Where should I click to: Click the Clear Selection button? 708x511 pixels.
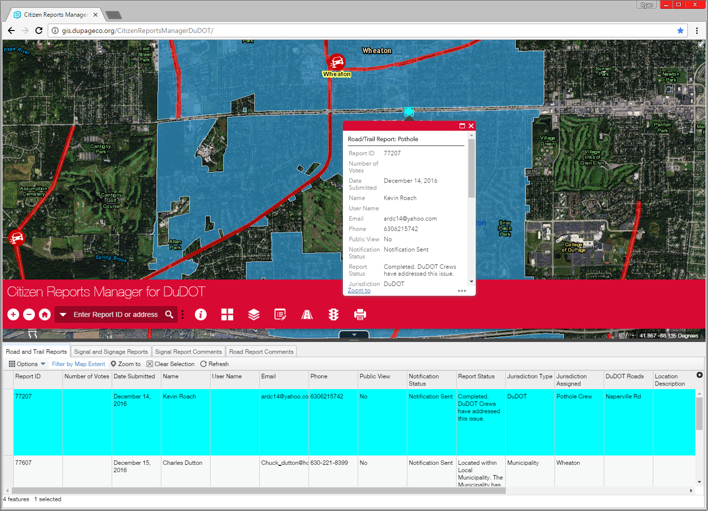pyautogui.click(x=170, y=364)
